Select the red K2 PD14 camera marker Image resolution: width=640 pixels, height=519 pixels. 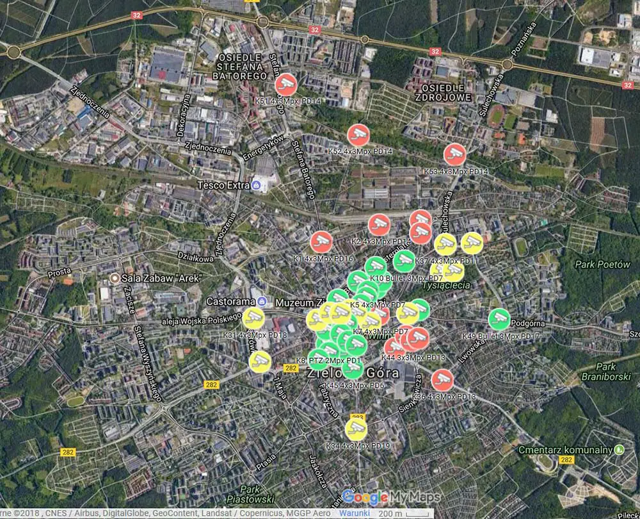tap(379, 225)
